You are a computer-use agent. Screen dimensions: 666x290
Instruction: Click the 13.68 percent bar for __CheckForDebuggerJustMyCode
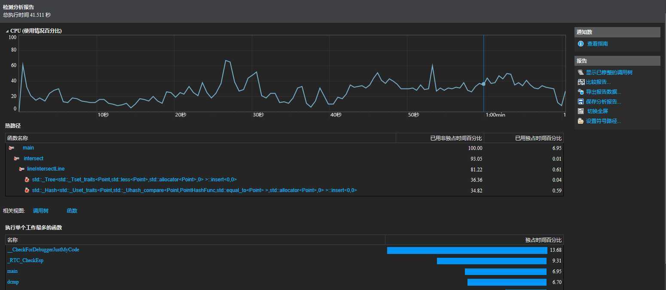[467, 250]
